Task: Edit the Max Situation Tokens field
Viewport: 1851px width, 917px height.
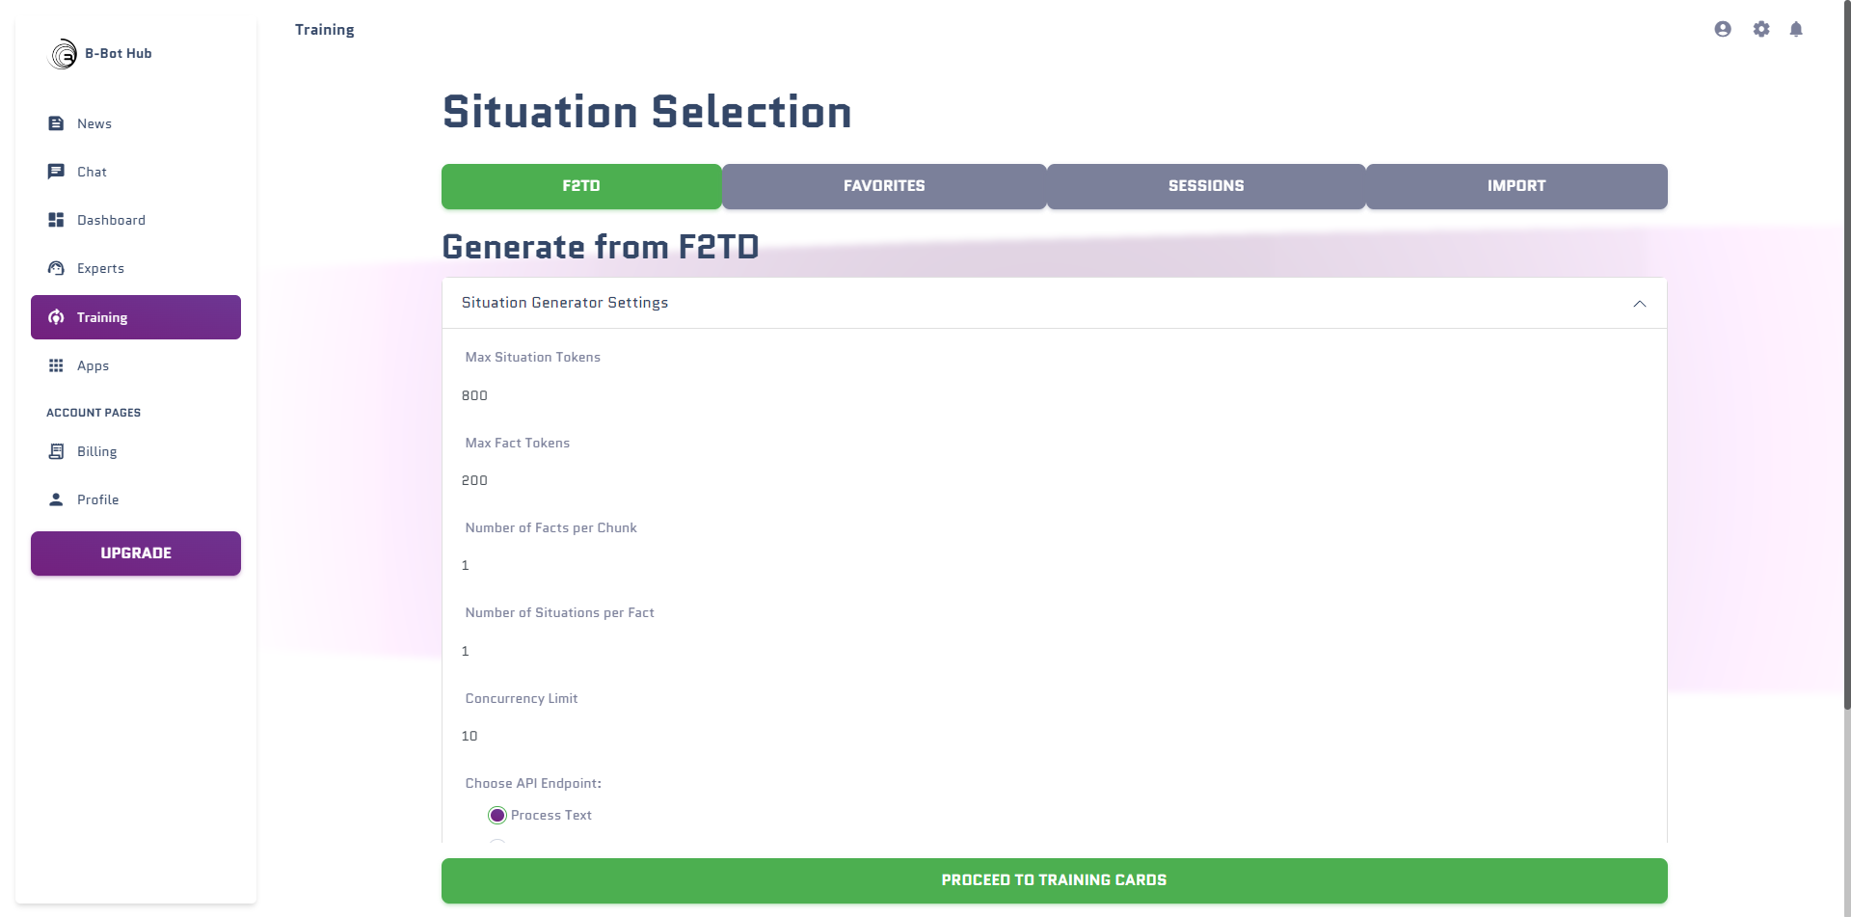Action: 1054,395
